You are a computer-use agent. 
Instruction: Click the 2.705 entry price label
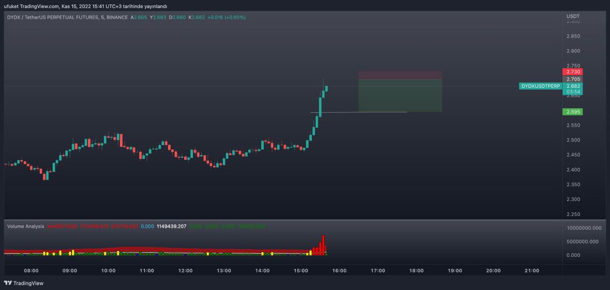click(572, 79)
